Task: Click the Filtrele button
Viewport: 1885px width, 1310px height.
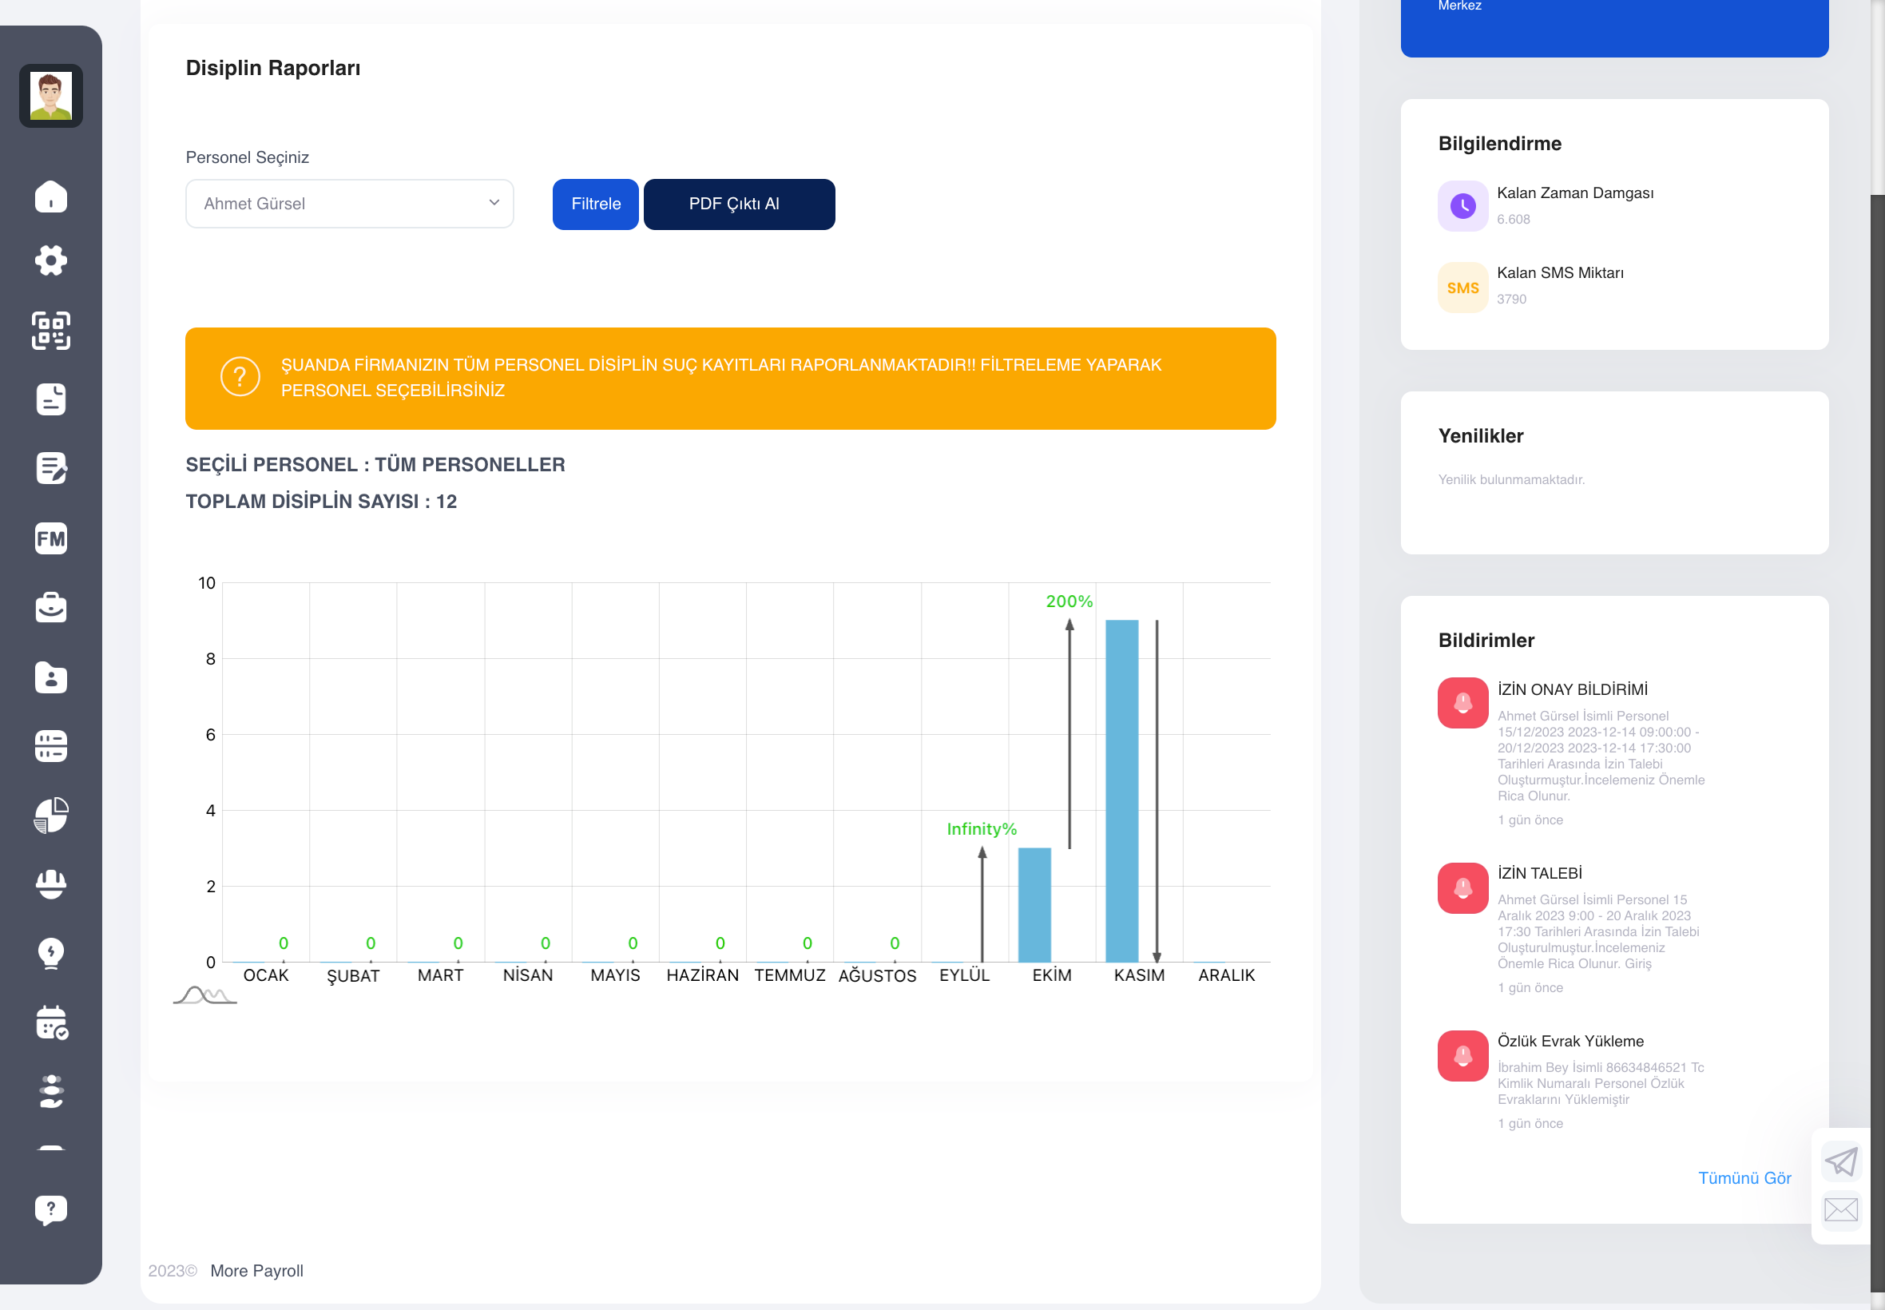Action: tap(596, 204)
